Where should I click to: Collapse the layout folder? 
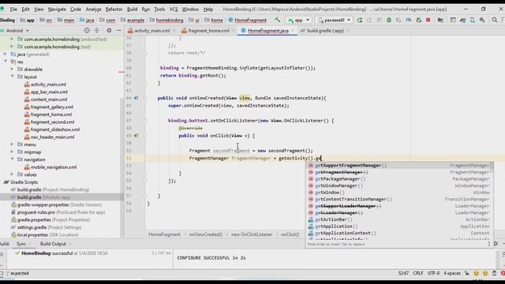pyautogui.click(x=13, y=77)
